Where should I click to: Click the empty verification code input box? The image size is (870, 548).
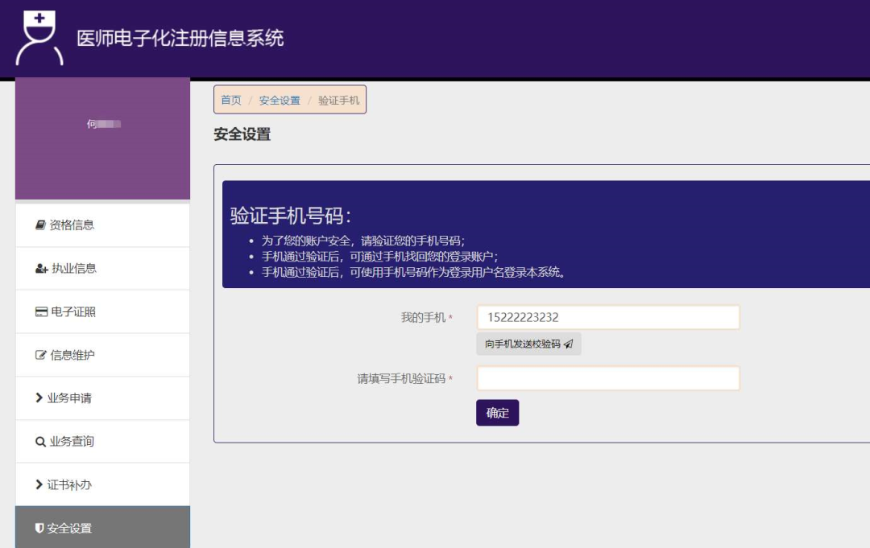(x=608, y=378)
